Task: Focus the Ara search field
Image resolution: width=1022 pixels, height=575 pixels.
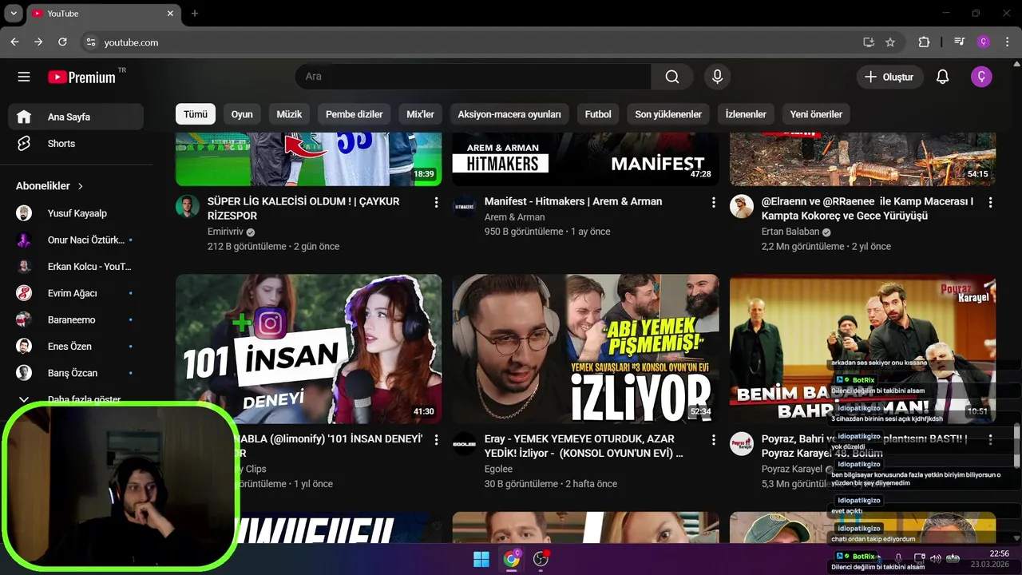Action: [x=473, y=77]
